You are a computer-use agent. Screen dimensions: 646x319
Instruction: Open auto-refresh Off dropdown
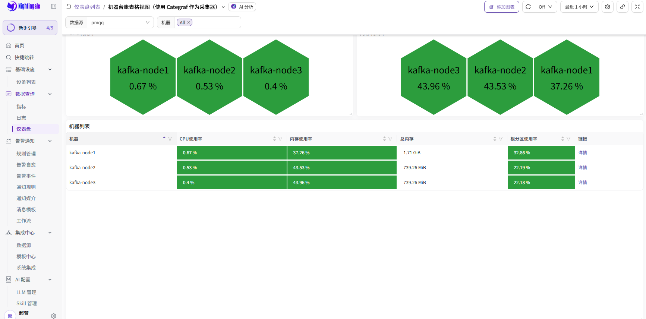coord(545,7)
